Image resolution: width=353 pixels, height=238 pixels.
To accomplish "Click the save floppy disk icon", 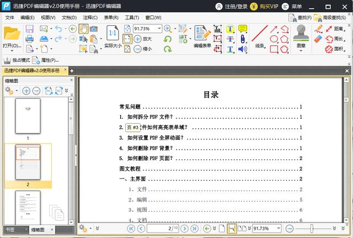I will tap(29, 29).
